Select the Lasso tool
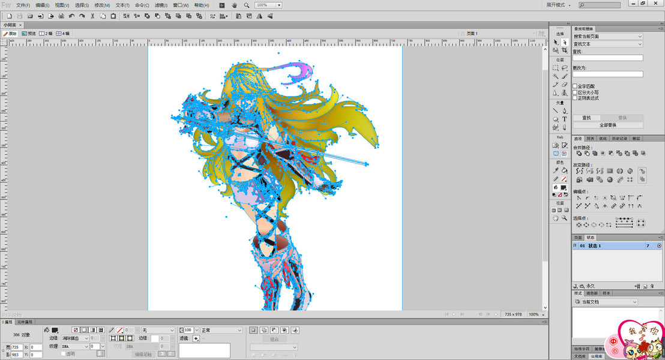 [565, 68]
